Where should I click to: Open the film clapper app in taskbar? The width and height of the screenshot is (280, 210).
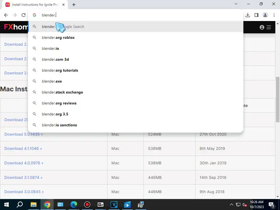click(127, 205)
